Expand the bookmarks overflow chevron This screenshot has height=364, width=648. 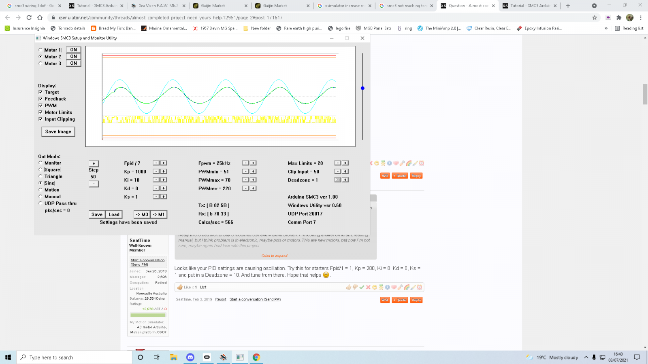pos(606,28)
